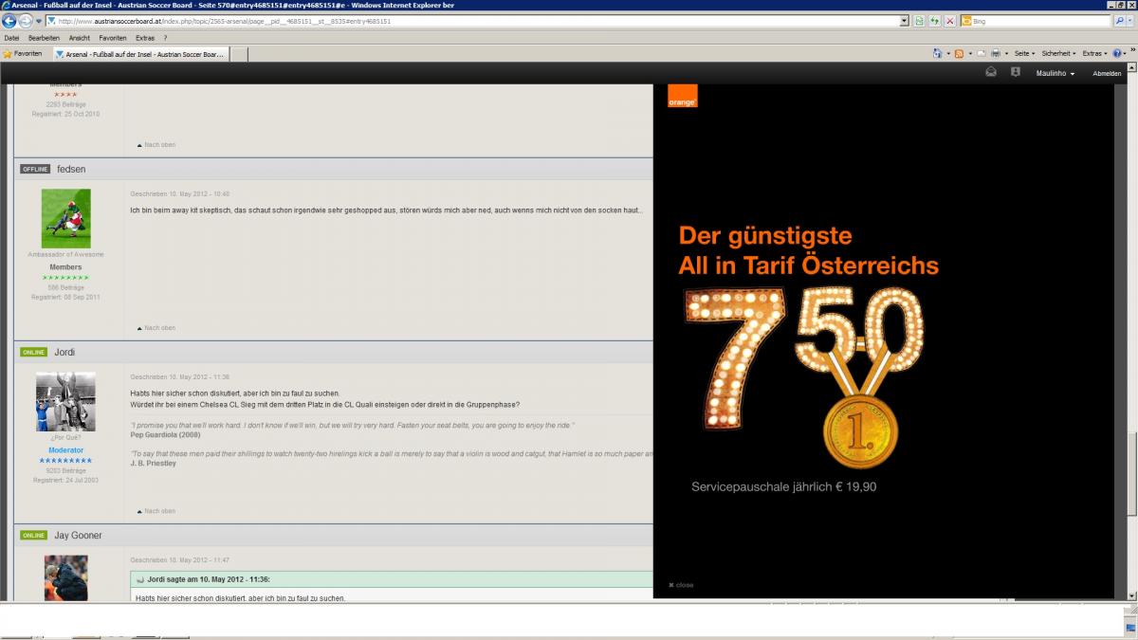The width and height of the screenshot is (1138, 640).
Task: Open the Maulinho user menu
Action: (1055, 73)
